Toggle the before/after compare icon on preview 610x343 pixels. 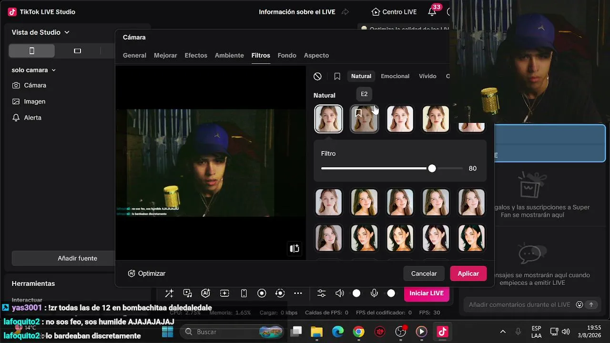point(295,248)
